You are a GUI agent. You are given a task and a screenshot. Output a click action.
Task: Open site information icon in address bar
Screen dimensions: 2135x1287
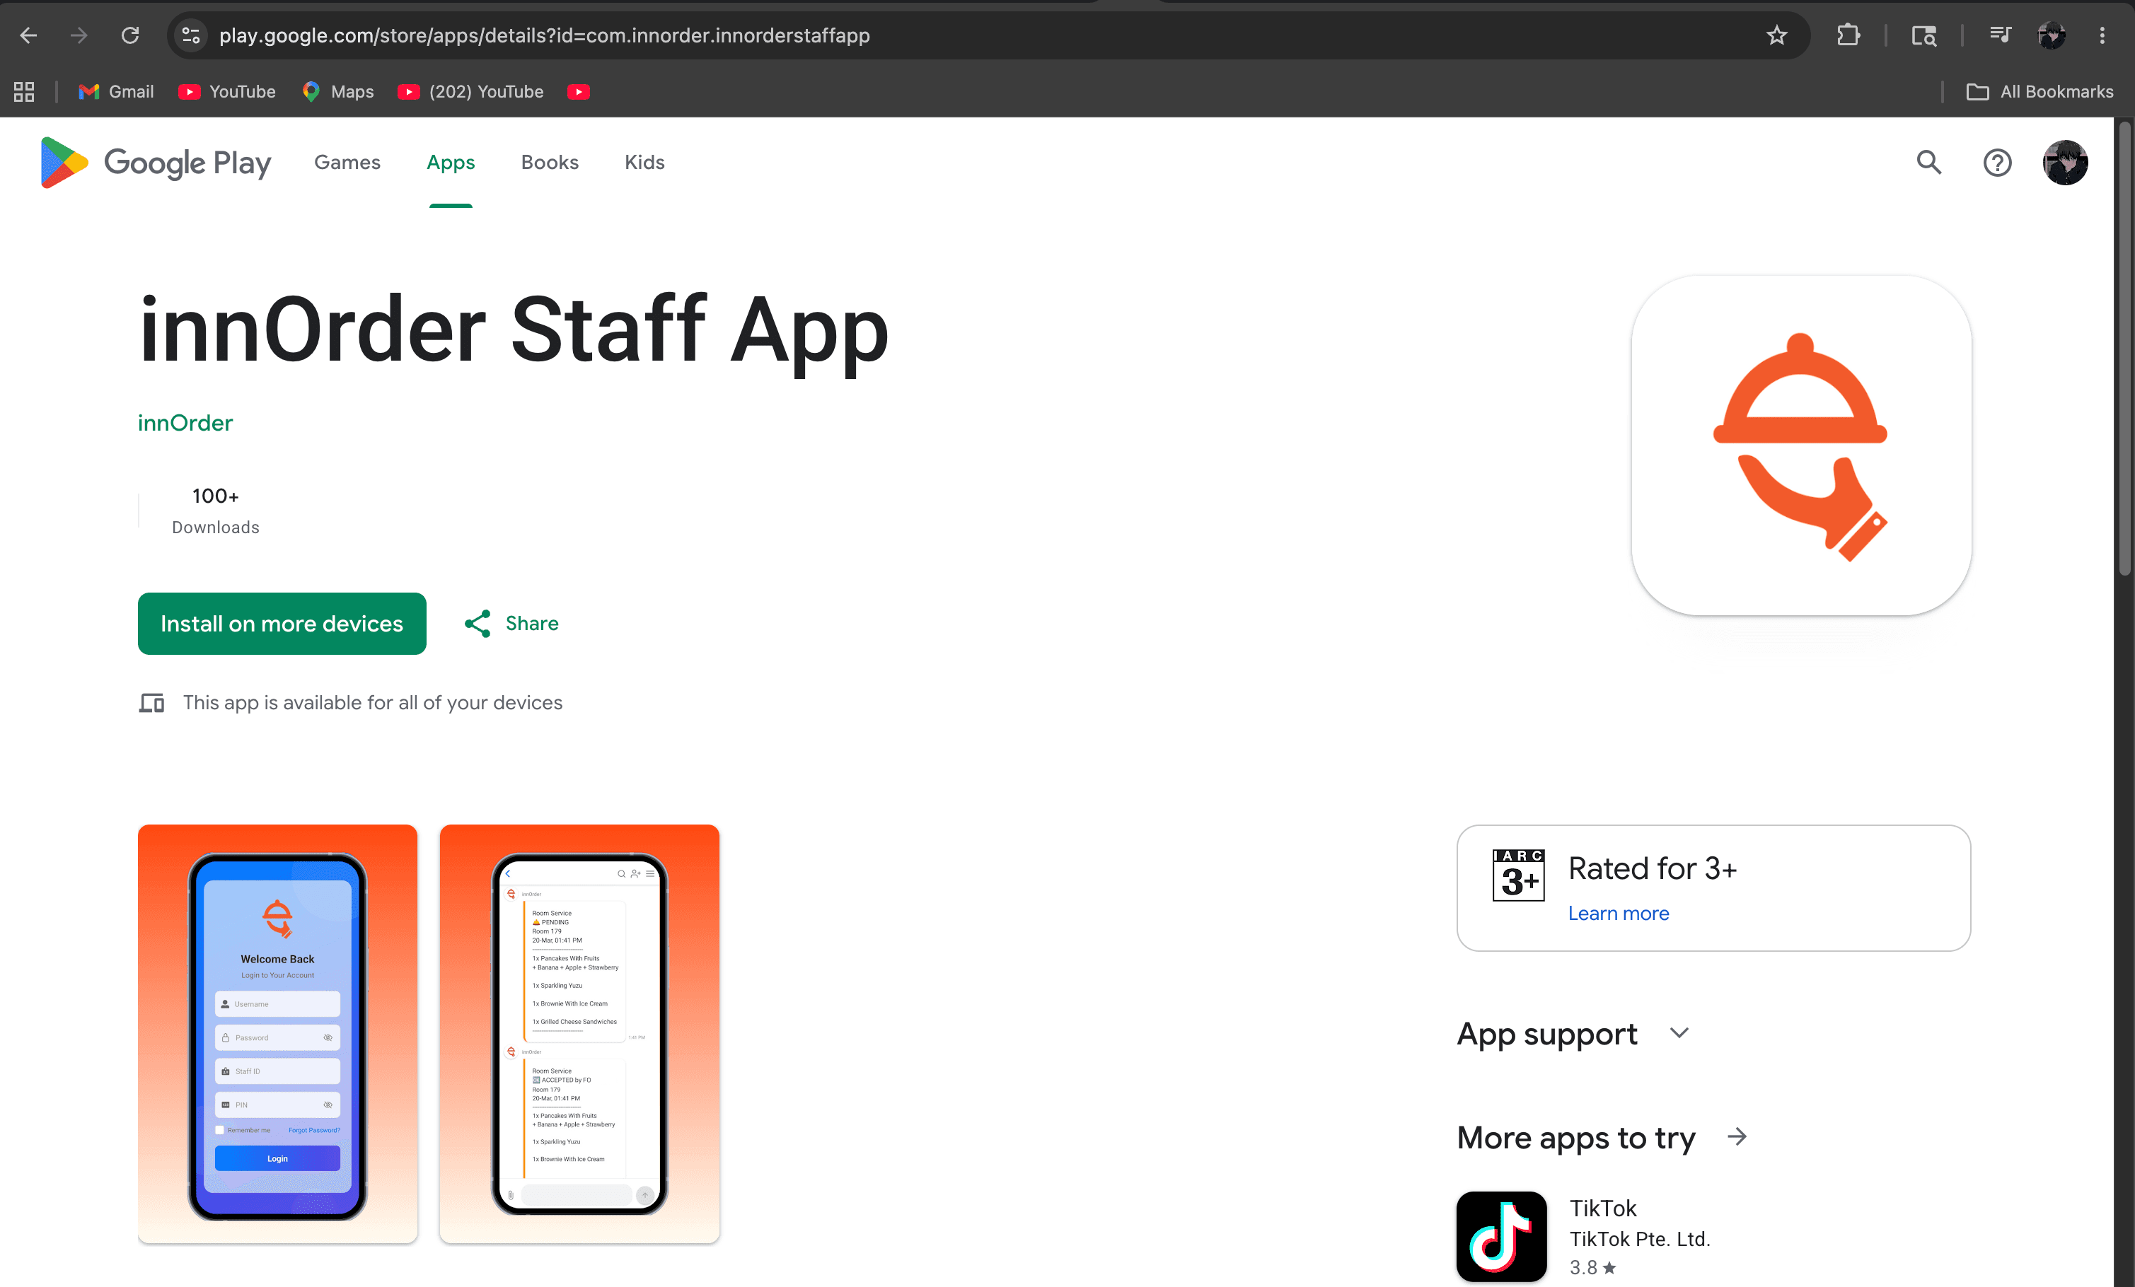pyautogui.click(x=190, y=35)
